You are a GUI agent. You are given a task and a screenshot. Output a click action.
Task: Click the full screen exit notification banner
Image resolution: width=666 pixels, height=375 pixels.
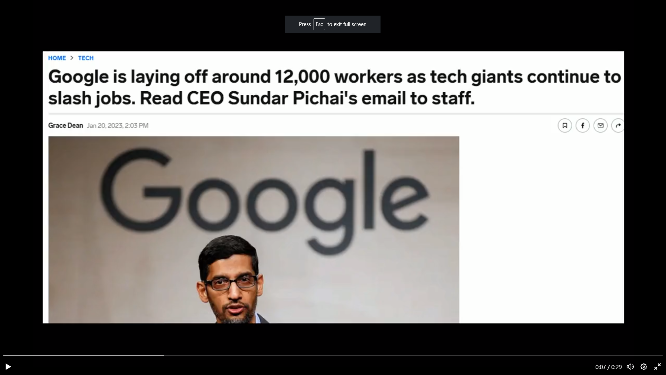[333, 24]
